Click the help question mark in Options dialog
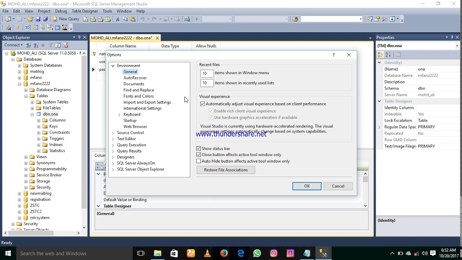 coord(334,55)
